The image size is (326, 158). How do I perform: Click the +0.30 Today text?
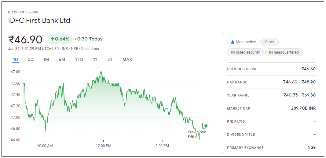coord(89,39)
